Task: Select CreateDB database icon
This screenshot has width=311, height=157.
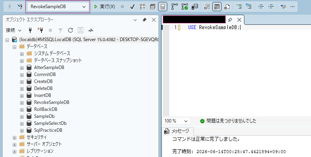Action: [29, 81]
